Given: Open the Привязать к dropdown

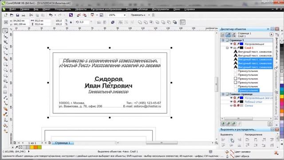Looking at the screenshot, I should point(149,15).
